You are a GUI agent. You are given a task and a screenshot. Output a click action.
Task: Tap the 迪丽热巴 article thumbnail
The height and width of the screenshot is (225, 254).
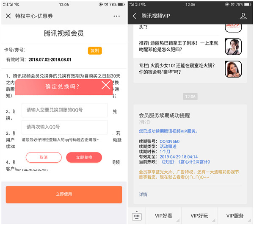pyautogui.click(x=233, y=47)
